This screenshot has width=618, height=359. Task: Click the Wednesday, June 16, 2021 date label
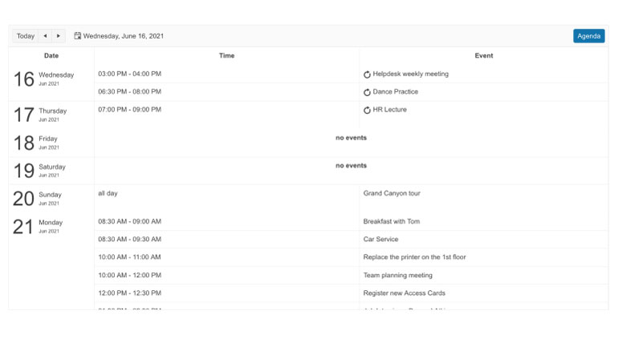pyautogui.click(x=124, y=36)
